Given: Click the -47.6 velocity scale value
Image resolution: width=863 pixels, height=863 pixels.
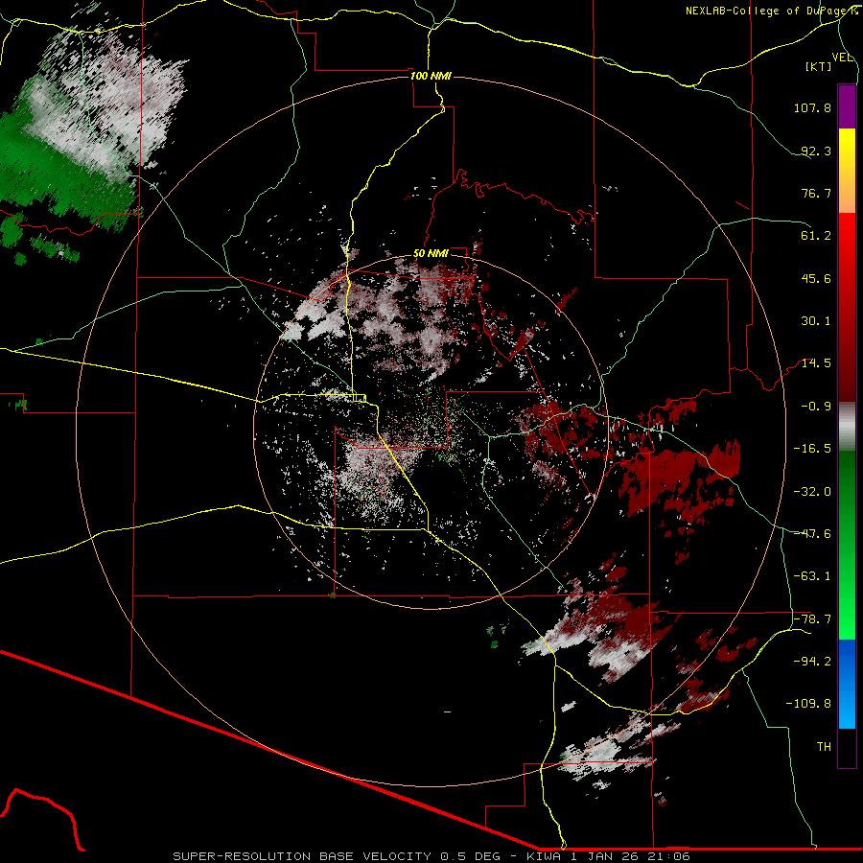Looking at the screenshot, I should [x=812, y=533].
